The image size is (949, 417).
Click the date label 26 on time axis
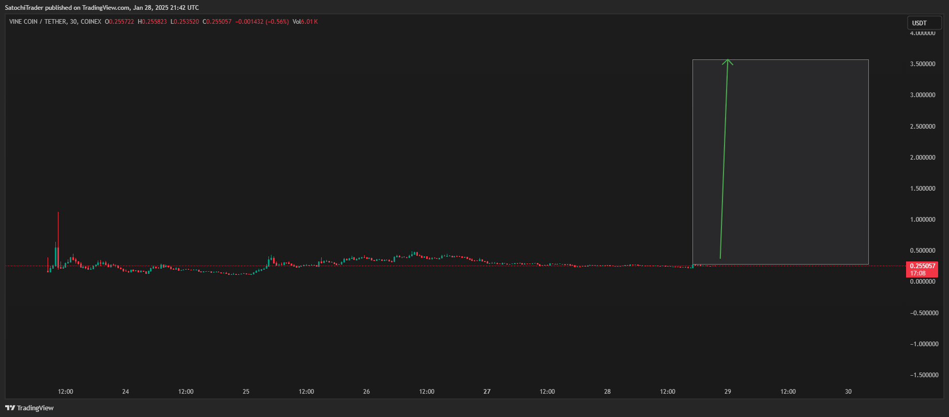pos(367,392)
